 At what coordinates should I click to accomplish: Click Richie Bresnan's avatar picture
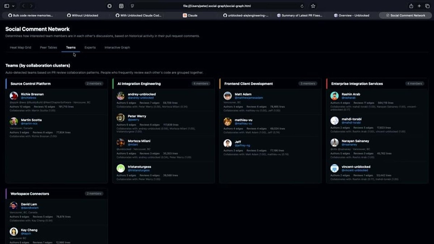tap(14, 96)
